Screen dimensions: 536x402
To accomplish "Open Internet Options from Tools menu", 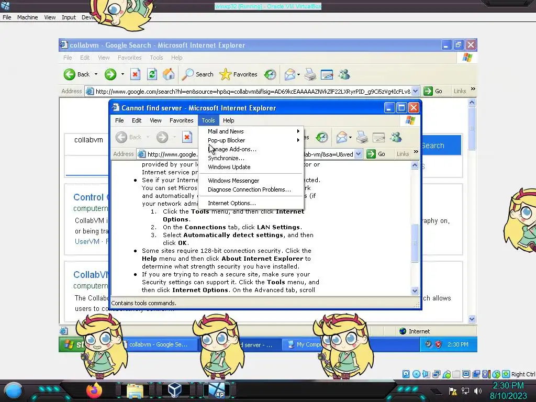I will pos(251,203).
